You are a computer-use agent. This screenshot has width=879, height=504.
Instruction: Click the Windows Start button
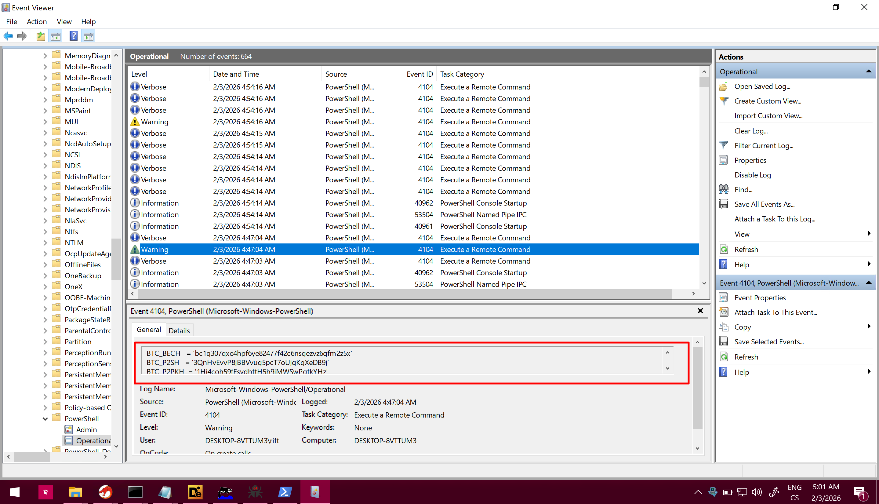pos(15,491)
